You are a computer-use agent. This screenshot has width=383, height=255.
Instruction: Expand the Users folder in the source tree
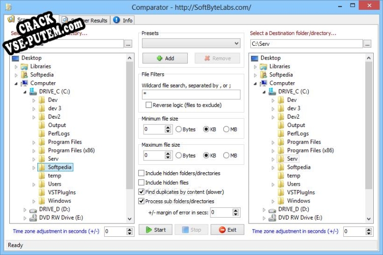34,184
